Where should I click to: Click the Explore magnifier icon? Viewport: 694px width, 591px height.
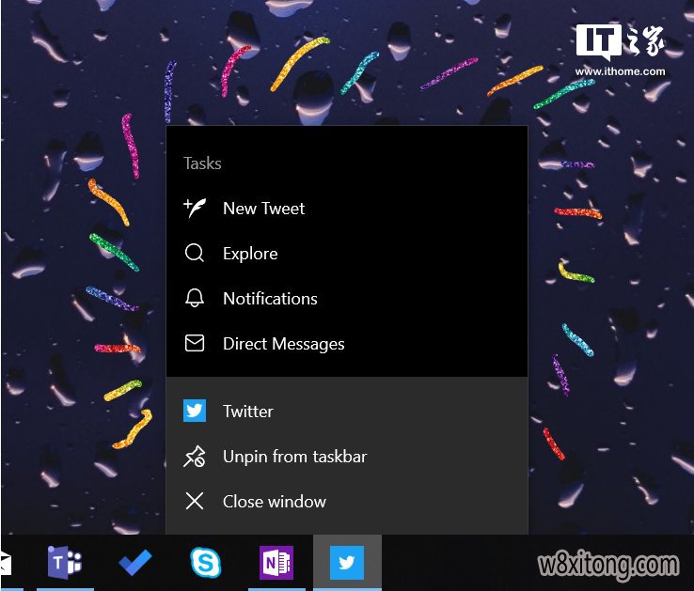195,254
